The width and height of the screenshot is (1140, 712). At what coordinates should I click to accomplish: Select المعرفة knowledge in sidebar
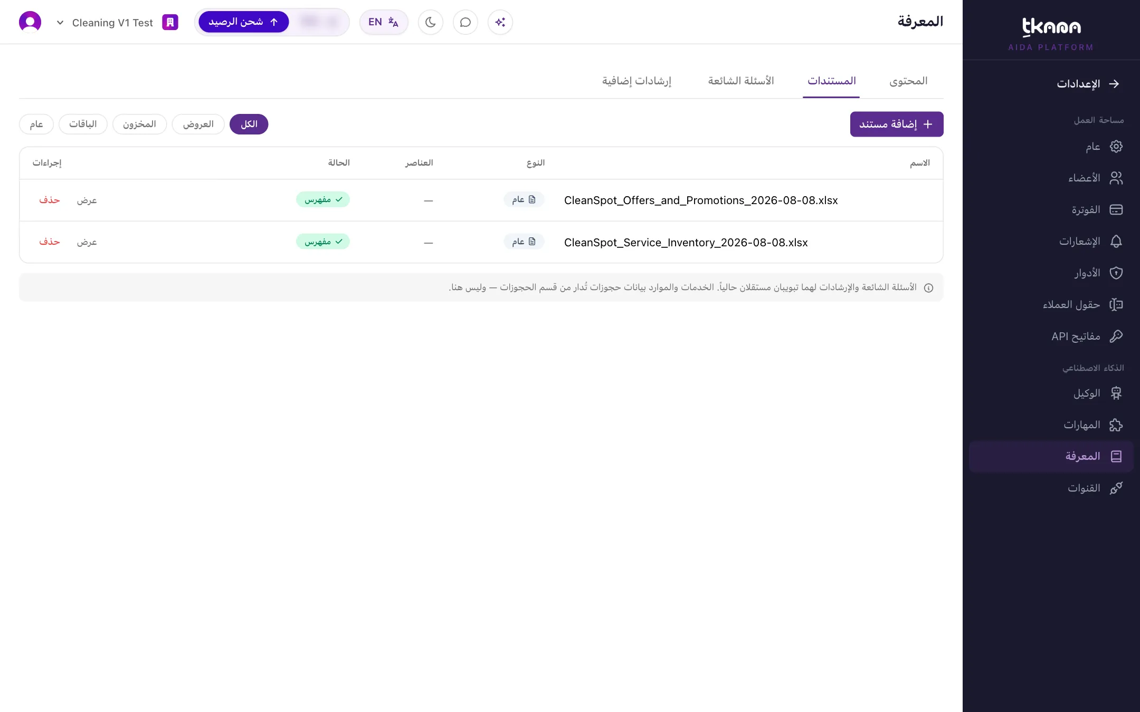click(1051, 457)
